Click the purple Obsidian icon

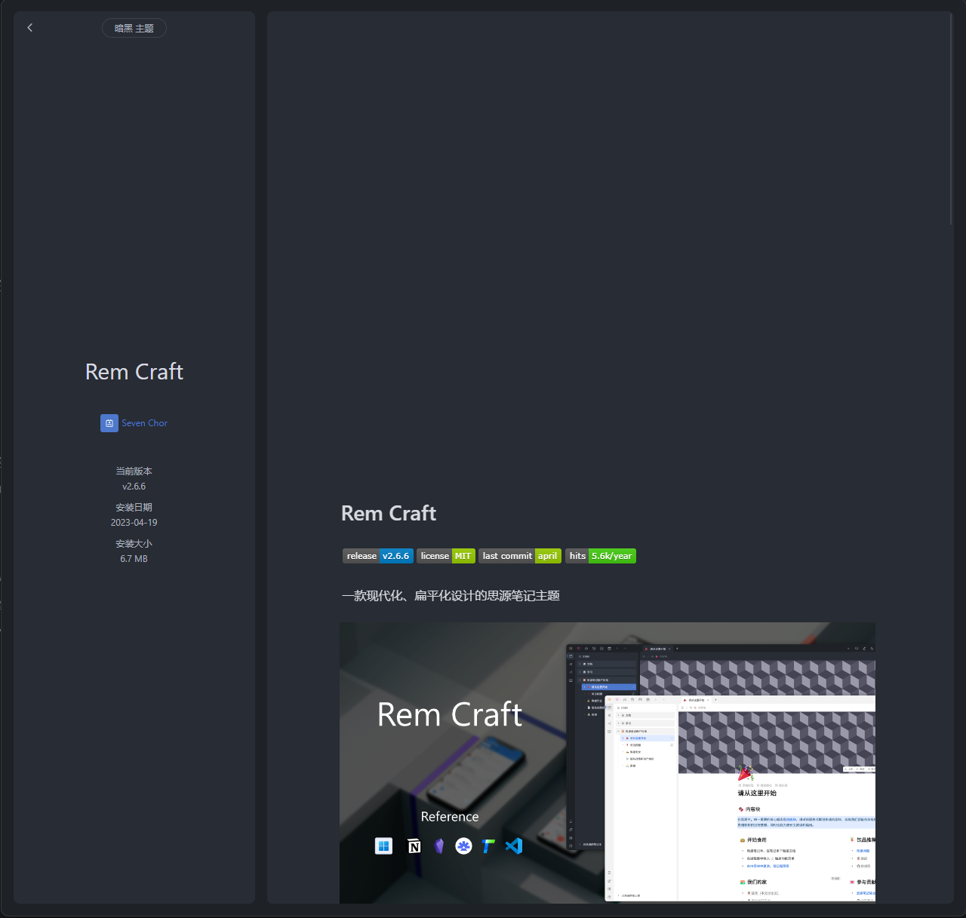[438, 846]
